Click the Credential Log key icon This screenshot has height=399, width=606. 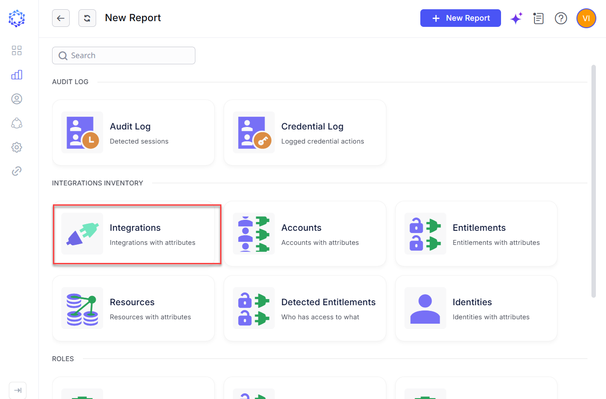(254, 133)
